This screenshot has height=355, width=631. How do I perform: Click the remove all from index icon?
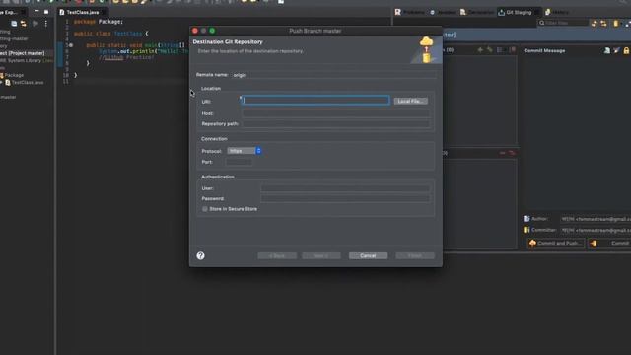point(512,153)
